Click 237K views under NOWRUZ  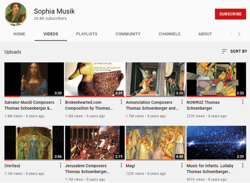pos(195,116)
